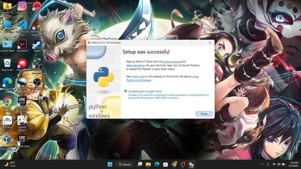Open the Instagram desktop shortcut

[22, 8]
